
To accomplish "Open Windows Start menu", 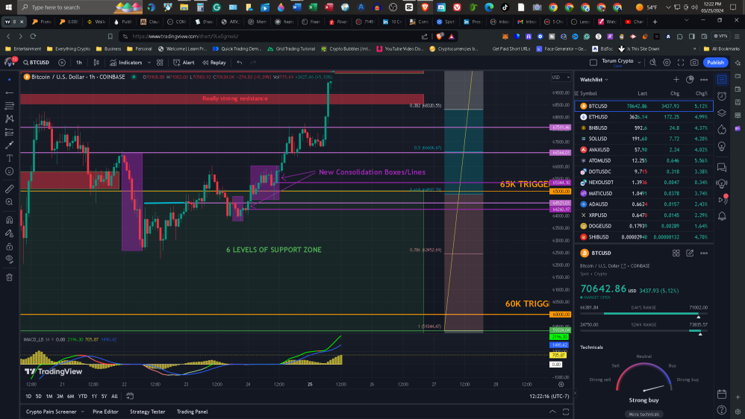I will [8, 7].
